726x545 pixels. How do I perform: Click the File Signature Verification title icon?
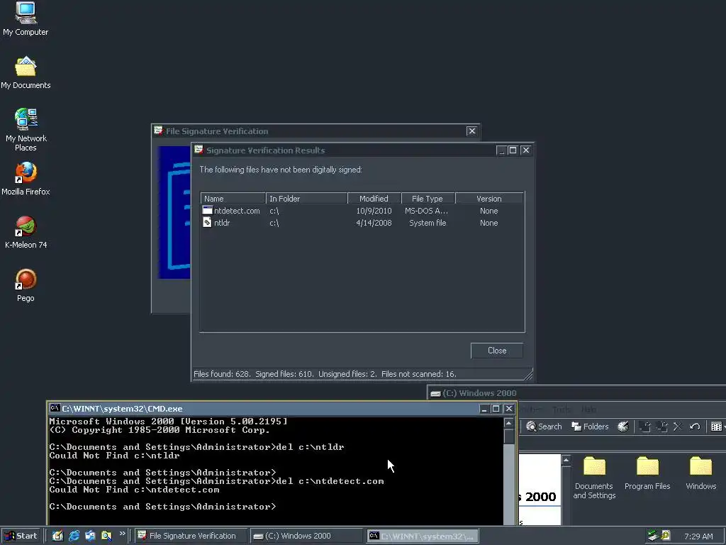pyautogui.click(x=158, y=131)
